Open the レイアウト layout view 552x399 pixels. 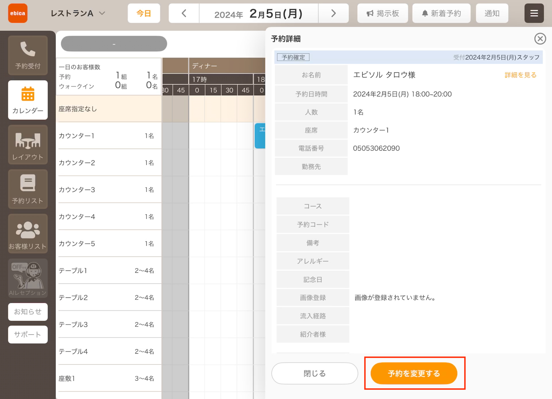point(28,145)
